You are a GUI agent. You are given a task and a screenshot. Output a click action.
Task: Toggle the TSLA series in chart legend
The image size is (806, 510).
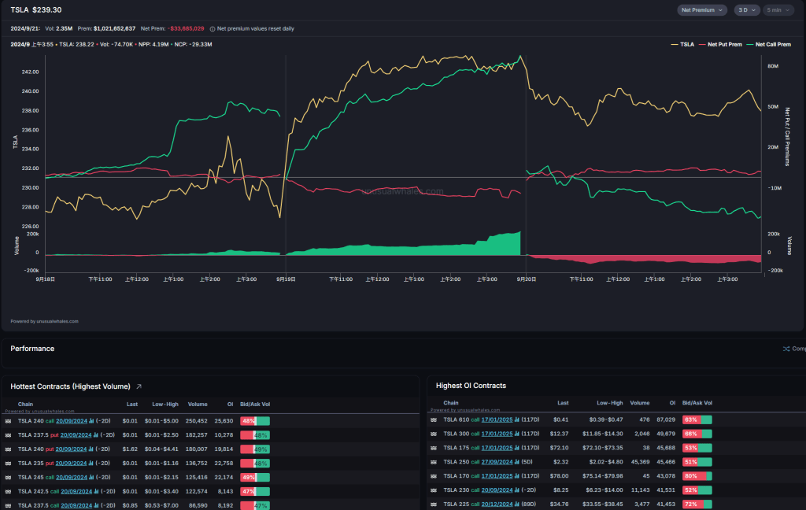[x=682, y=45]
